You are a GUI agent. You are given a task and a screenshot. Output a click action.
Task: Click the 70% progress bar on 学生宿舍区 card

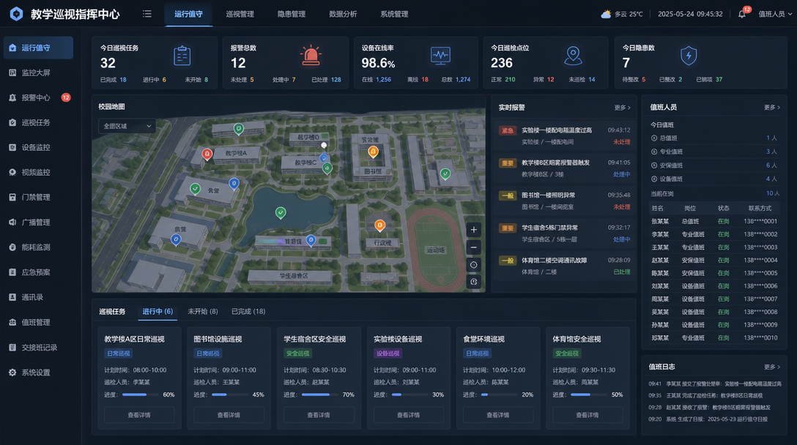319,394
